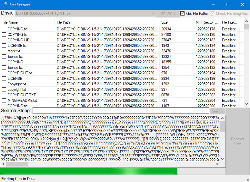The height and width of the screenshot is (182, 250).
Task: Check the COPYING.txt box with size 27108
Action: coord(4,34)
